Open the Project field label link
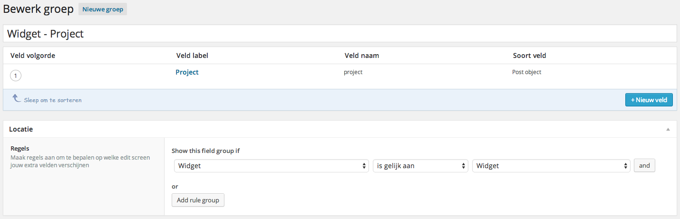This screenshot has height=219, width=680. pyautogui.click(x=187, y=72)
